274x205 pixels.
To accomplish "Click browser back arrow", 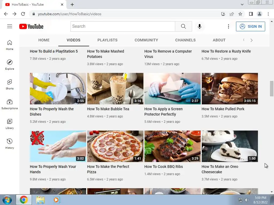I will pyautogui.click(x=6, y=14).
